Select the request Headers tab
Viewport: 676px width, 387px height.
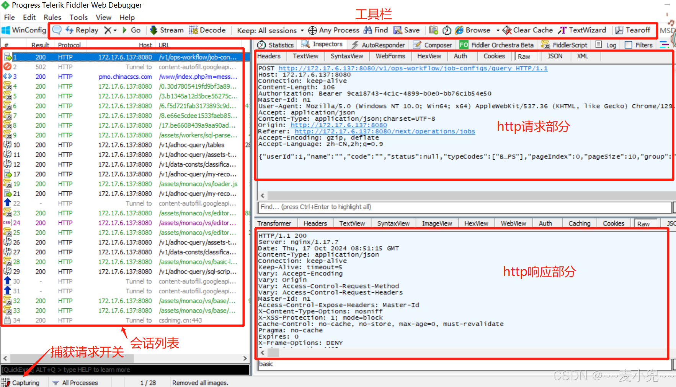[x=269, y=56]
